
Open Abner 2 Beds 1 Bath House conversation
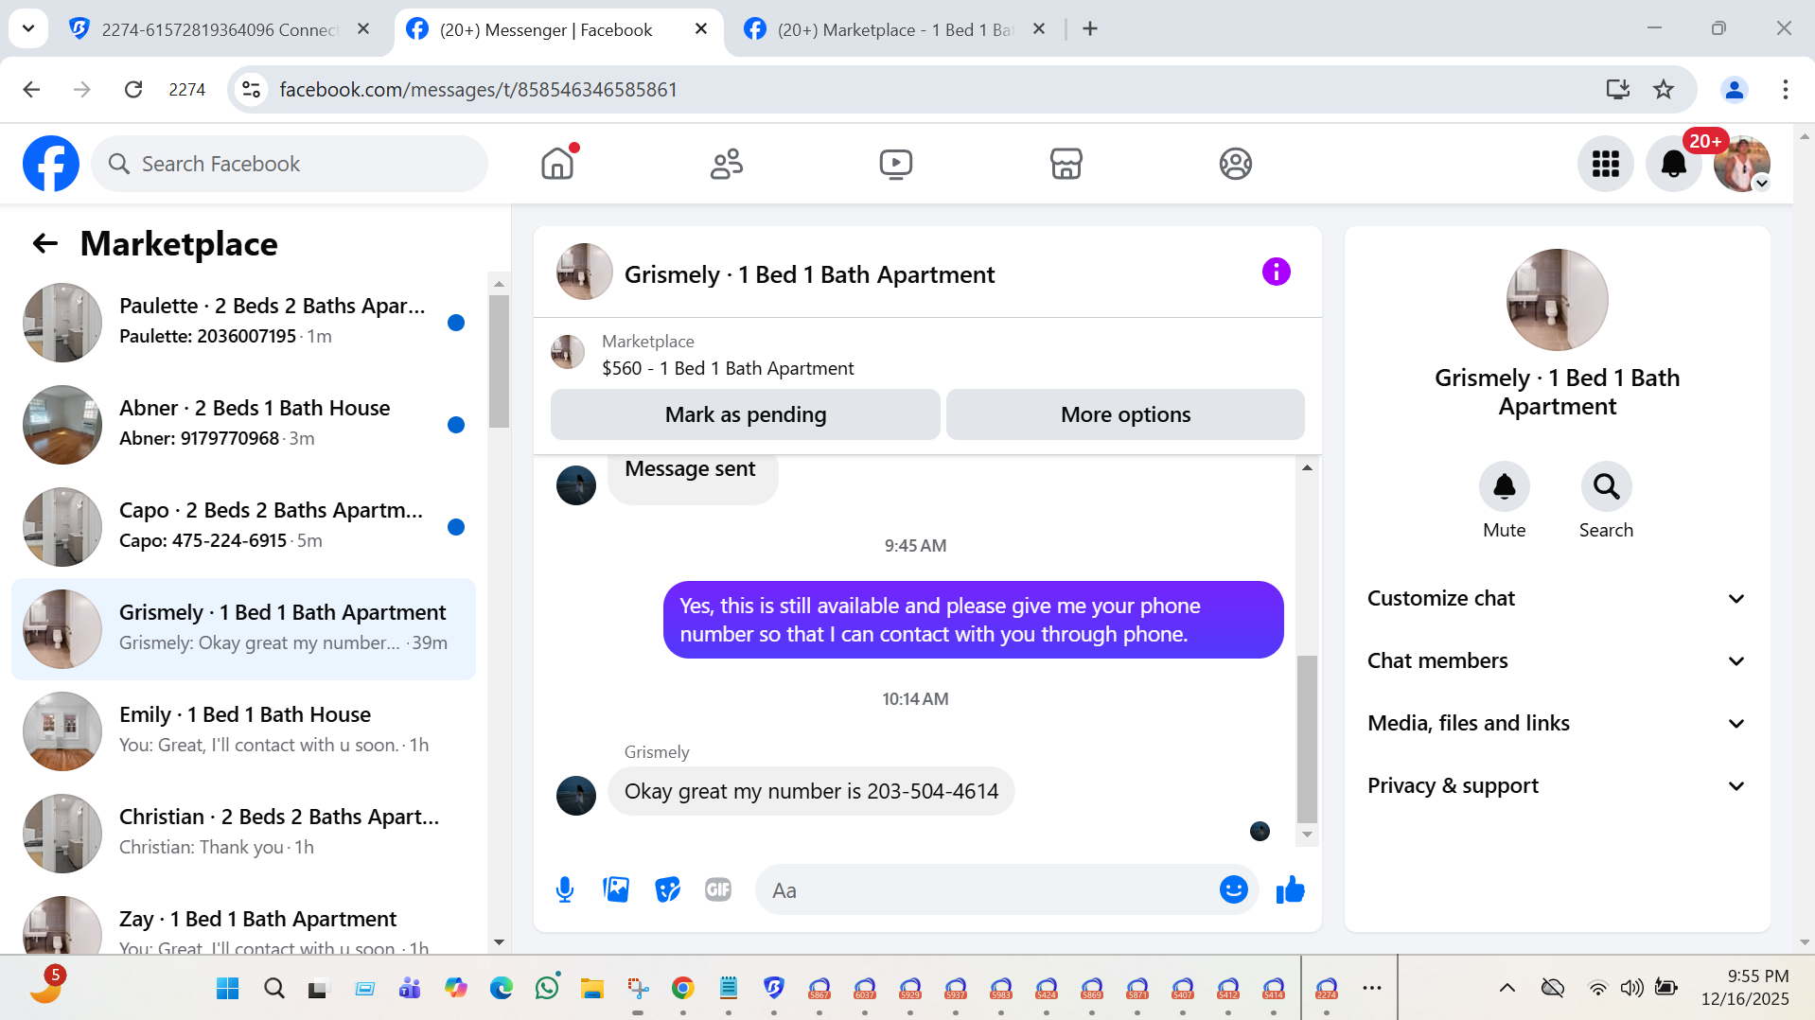coord(243,424)
